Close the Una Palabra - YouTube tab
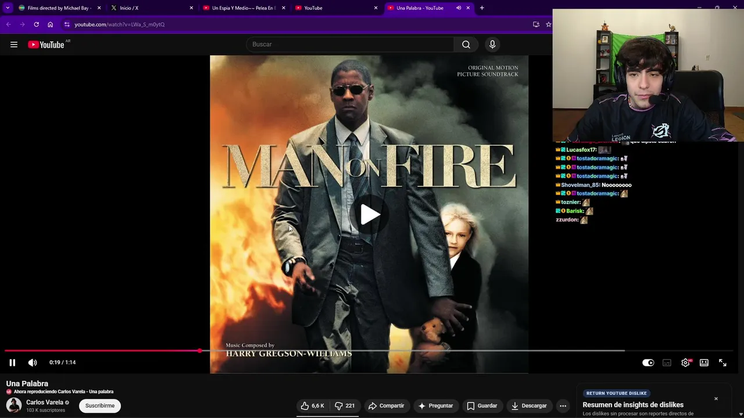 [468, 8]
